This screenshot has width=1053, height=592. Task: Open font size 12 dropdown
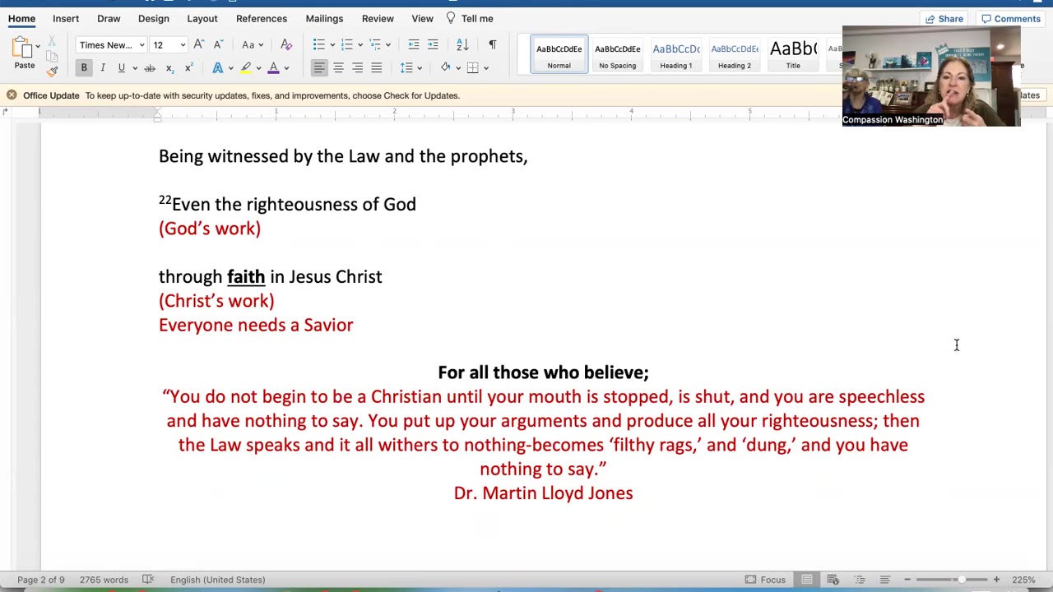[183, 45]
